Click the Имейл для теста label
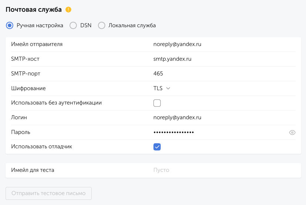306x205 pixels. [33, 170]
